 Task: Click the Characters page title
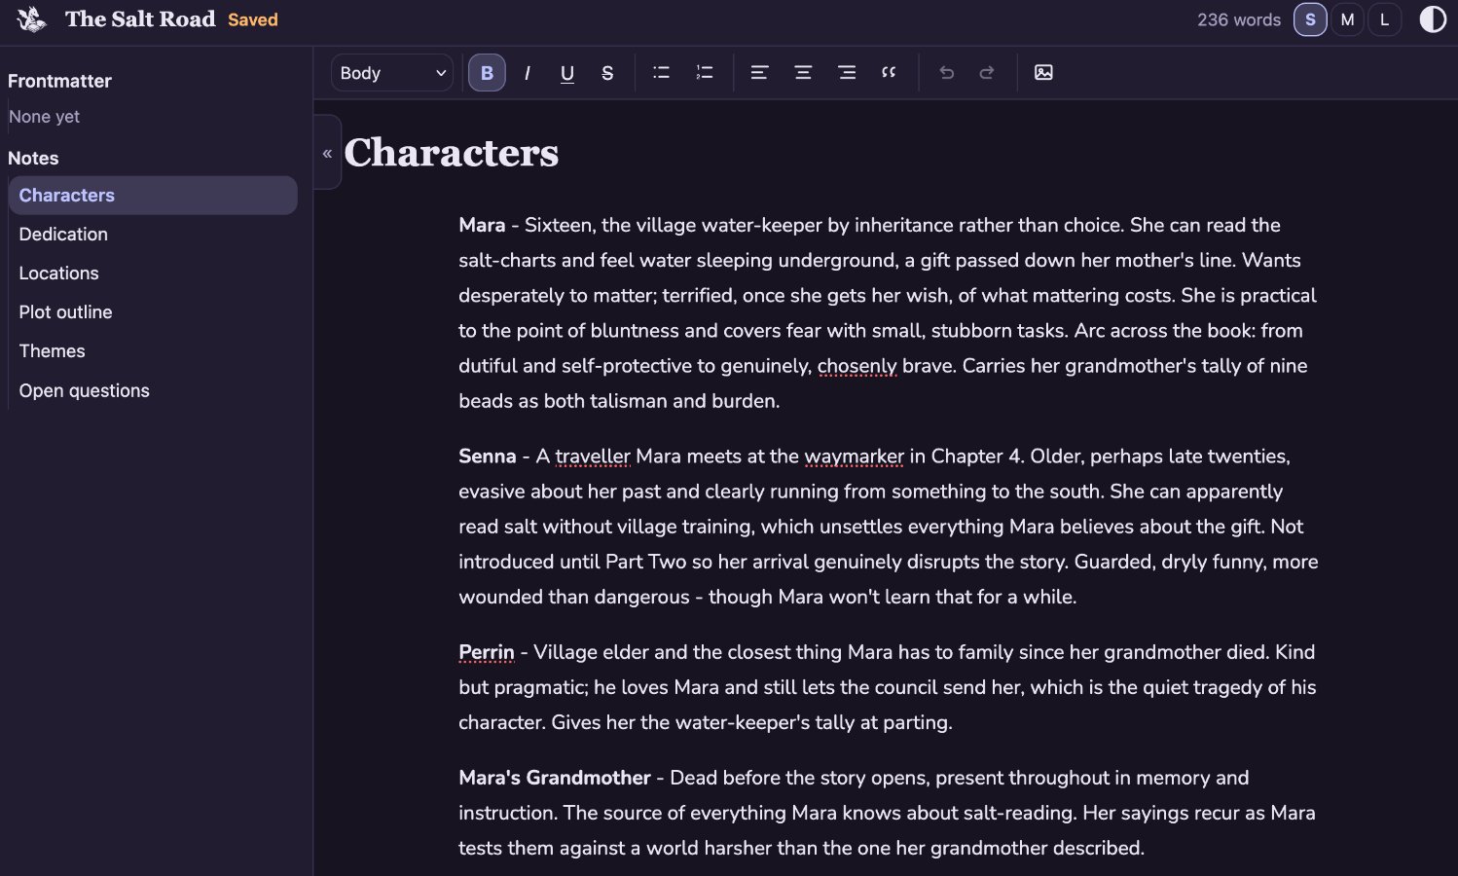[x=452, y=153]
